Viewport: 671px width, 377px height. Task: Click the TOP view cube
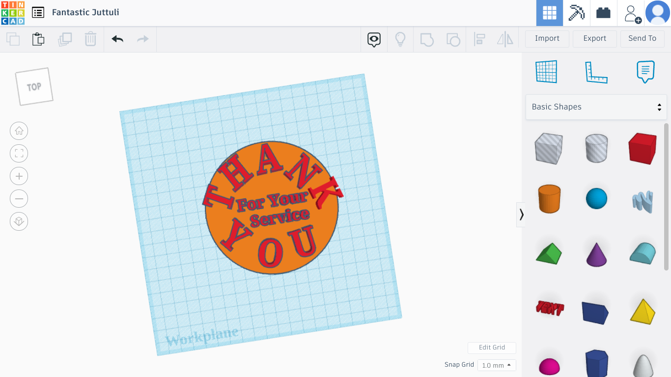pyautogui.click(x=34, y=86)
